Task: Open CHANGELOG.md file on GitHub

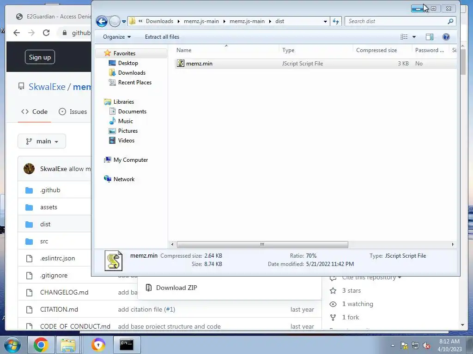Action: pos(64,292)
